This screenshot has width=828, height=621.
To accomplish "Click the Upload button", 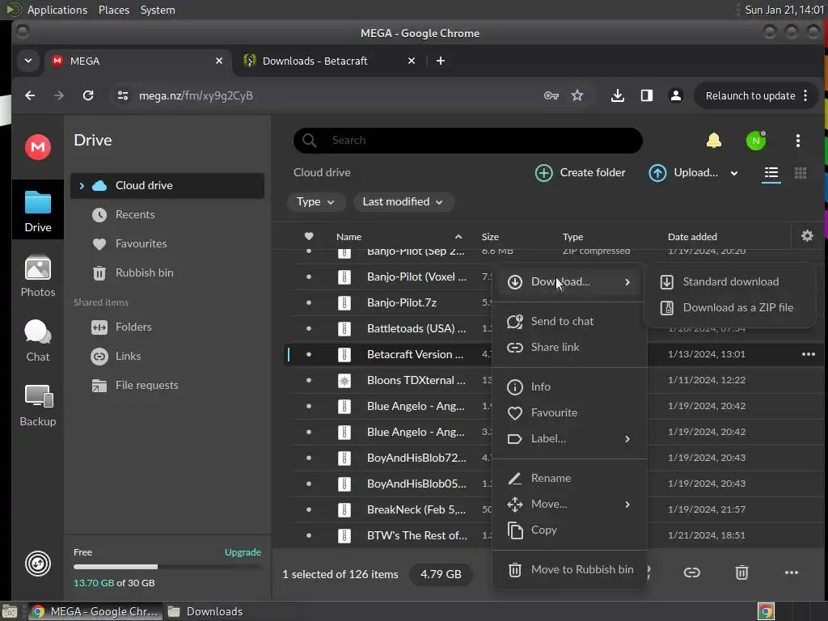I will click(683, 173).
